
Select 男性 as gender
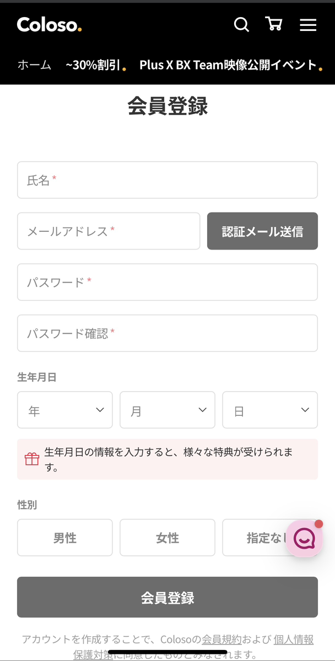64,538
